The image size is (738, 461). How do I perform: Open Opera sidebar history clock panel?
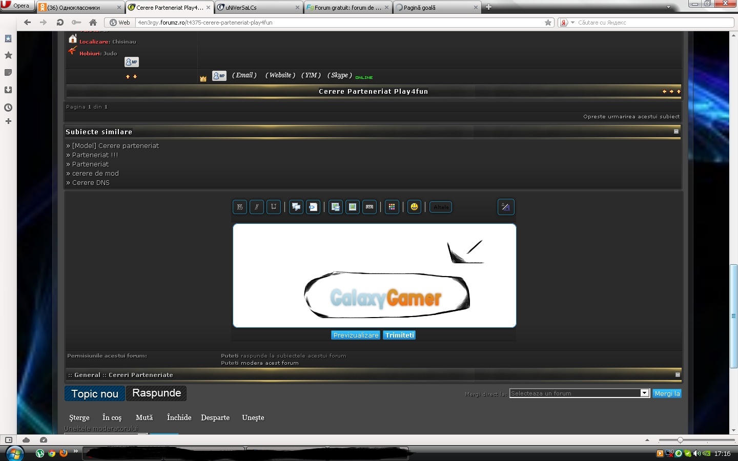pos(8,108)
